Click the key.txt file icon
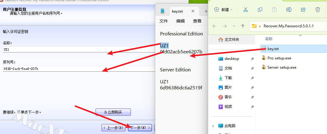 click(264, 49)
